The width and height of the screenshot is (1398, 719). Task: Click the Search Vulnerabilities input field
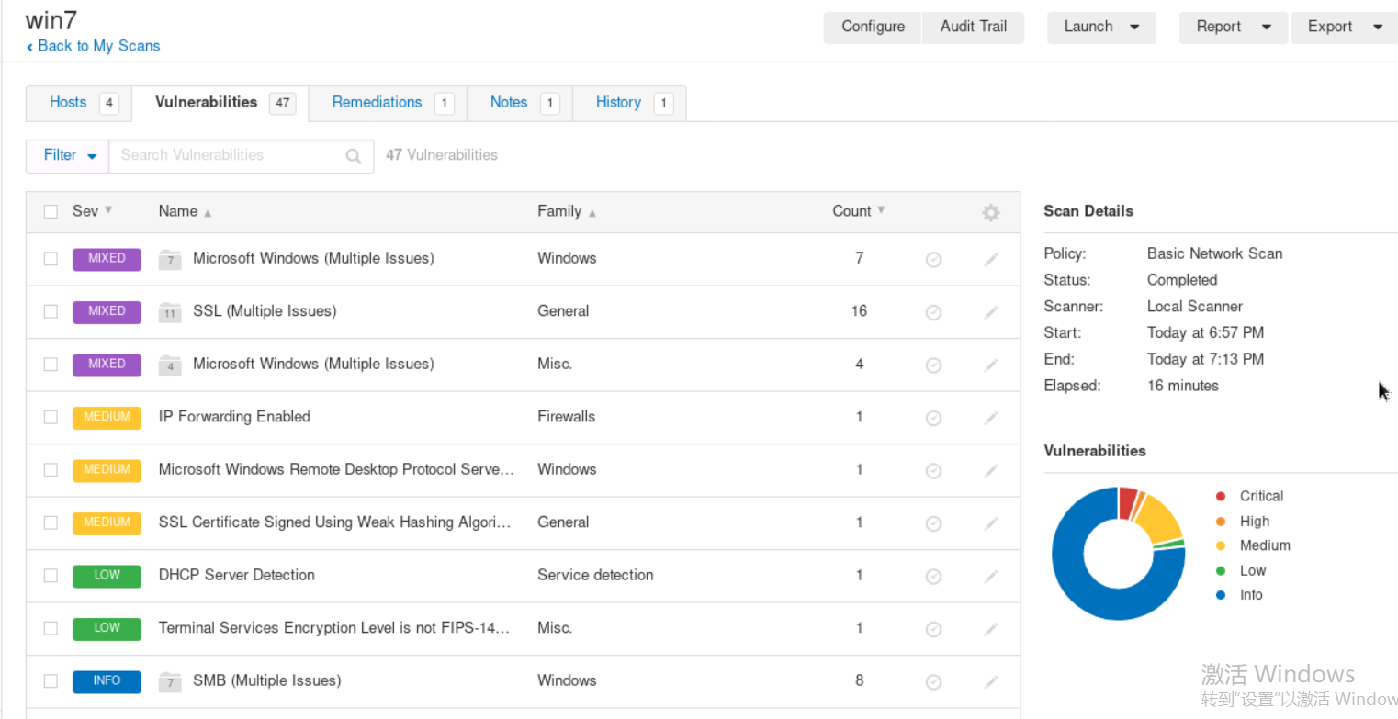pyautogui.click(x=225, y=155)
